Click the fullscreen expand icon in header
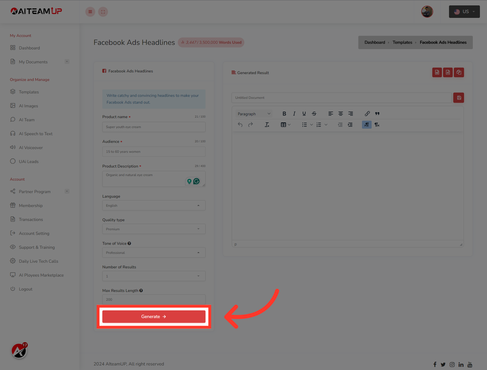This screenshot has width=487, height=370. [x=103, y=12]
